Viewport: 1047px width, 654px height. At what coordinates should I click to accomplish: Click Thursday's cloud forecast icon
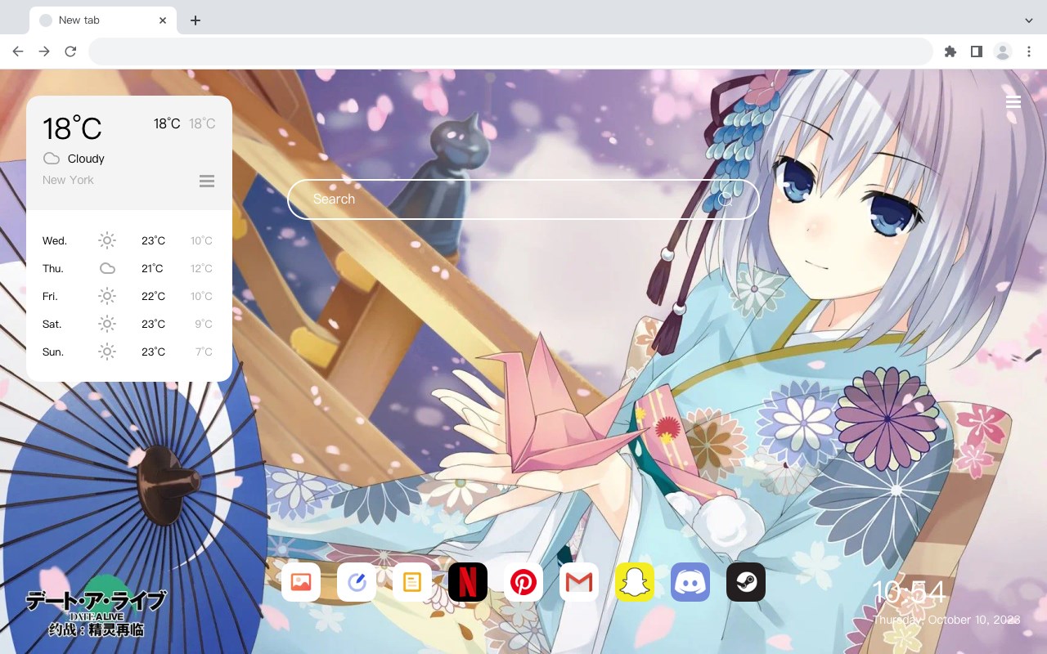click(107, 268)
